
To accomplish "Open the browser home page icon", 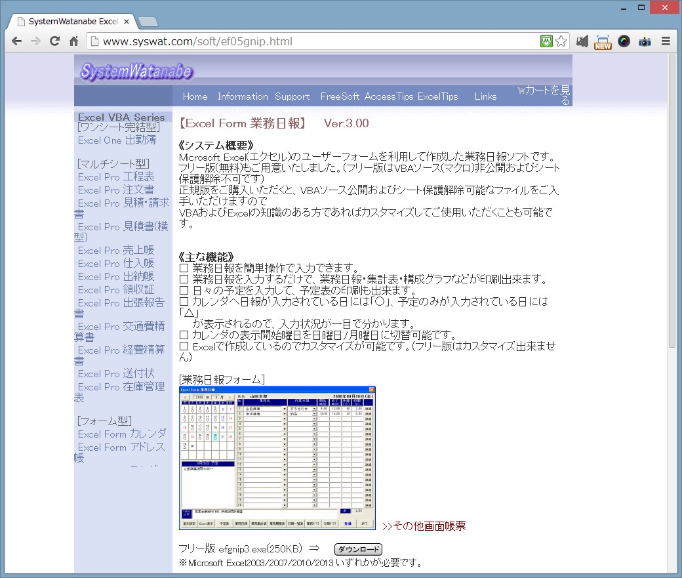I will pyautogui.click(x=74, y=41).
